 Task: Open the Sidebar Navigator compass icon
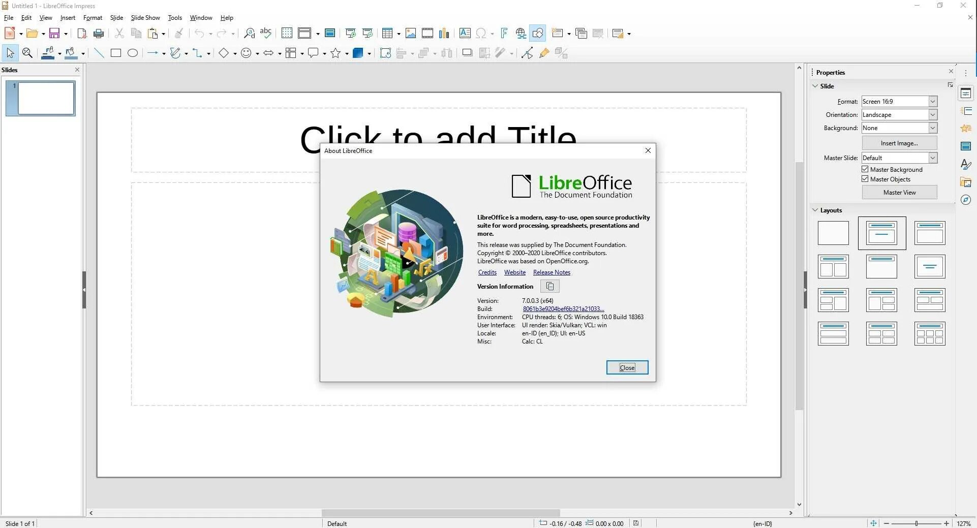click(x=966, y=200)
